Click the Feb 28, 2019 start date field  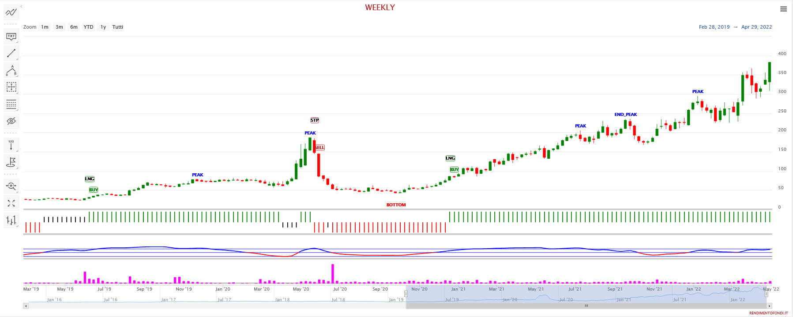coord(714,27)
